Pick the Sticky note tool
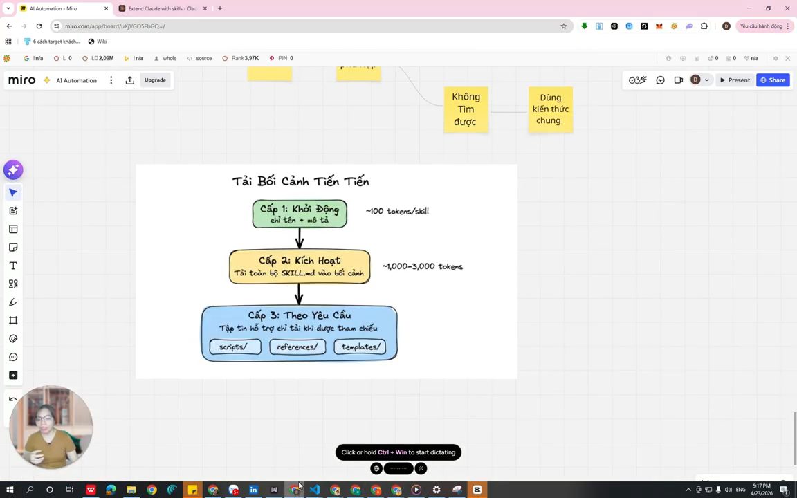The image size is (797, 498). click(13, 248)
